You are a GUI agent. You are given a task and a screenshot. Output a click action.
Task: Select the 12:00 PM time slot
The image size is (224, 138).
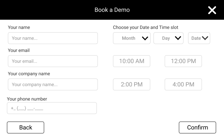tap(183, 61)
